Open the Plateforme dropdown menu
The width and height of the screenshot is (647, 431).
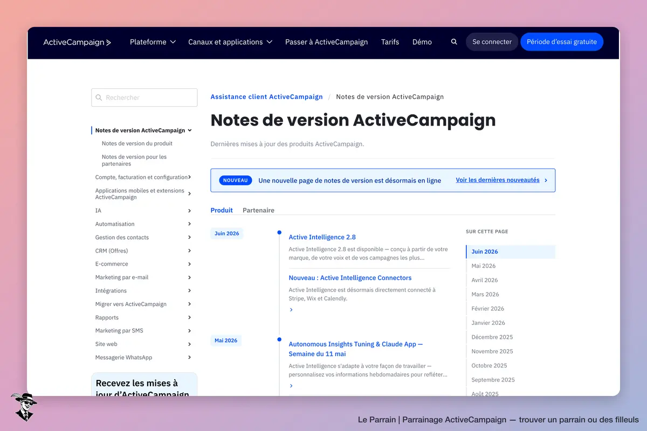[153, 42]
